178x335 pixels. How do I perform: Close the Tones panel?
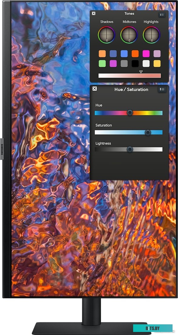coord(94,13)
